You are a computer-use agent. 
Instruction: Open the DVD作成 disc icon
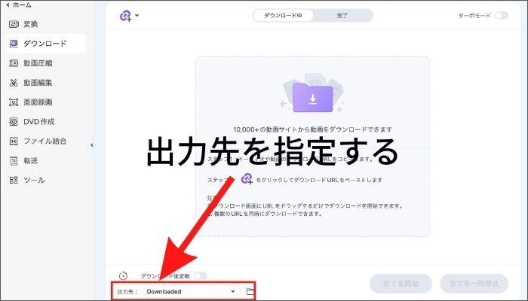(14, 122)
